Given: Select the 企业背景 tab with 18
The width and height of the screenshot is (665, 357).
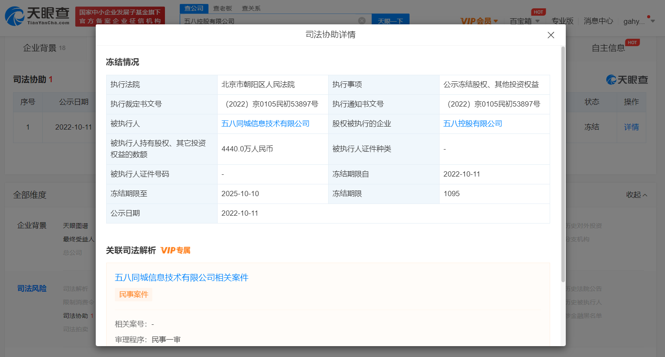Looking at the screenshot, I should pos(44,48).
